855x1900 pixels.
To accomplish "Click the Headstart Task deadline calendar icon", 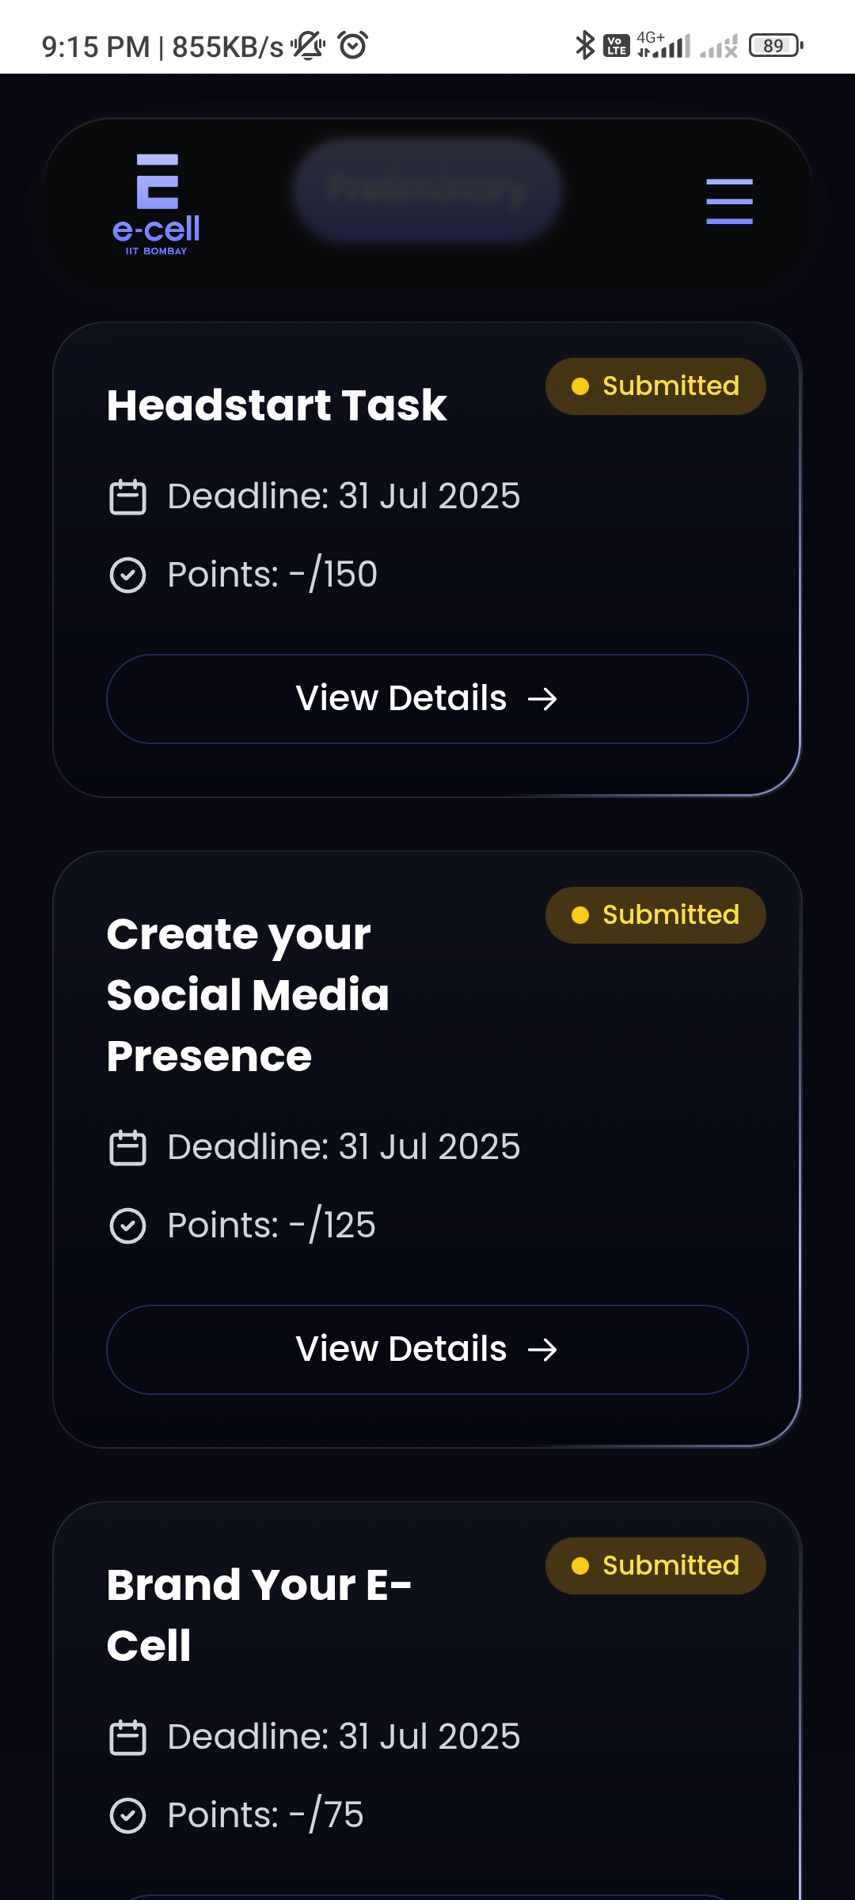I will click(x=127, y=497).
